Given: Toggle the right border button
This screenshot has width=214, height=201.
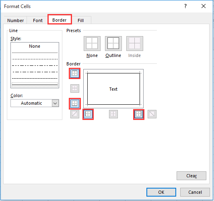Looking at the screenshot, I should tap(139, 114).
